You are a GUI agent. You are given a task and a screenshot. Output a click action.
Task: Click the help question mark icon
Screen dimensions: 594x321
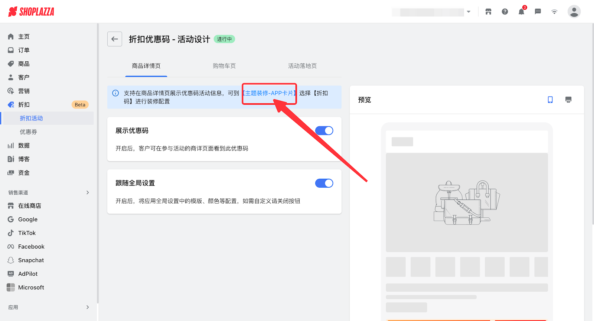[x=505, y=12]
